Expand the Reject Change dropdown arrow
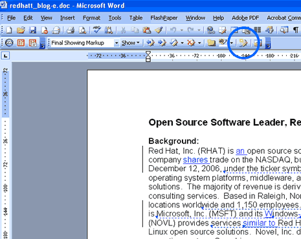This screenshot has width=301, height=239. point(199,43)
